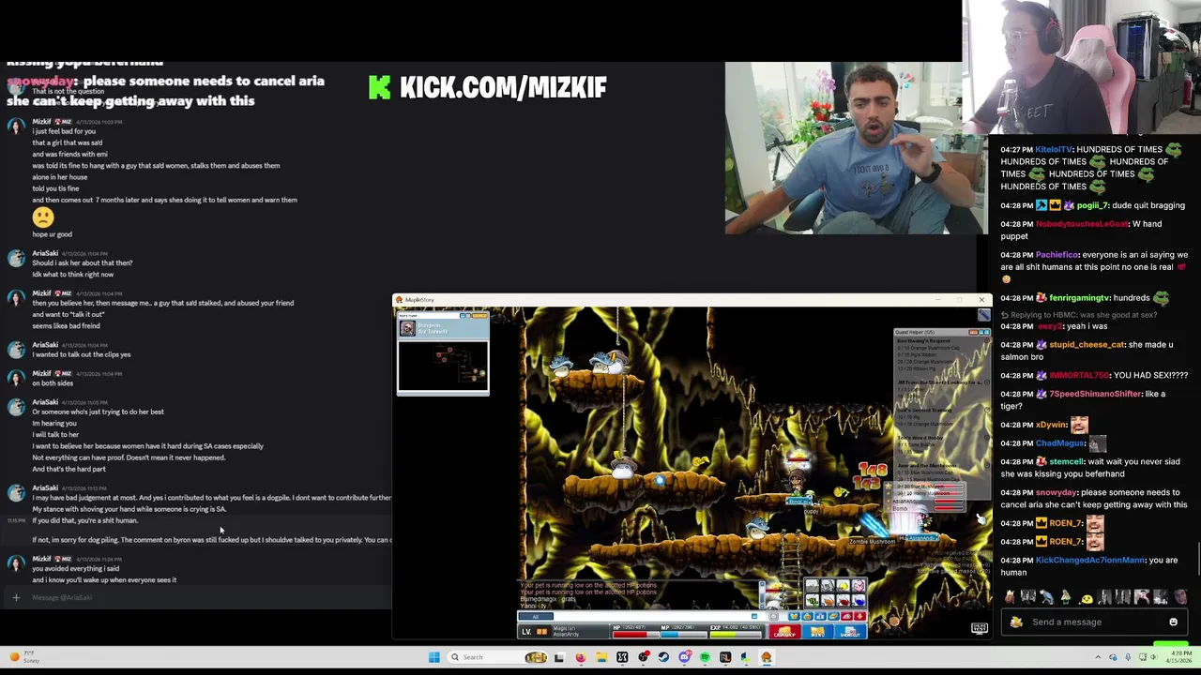Collapse the JM From tha Streetz quest

(987, 382)
